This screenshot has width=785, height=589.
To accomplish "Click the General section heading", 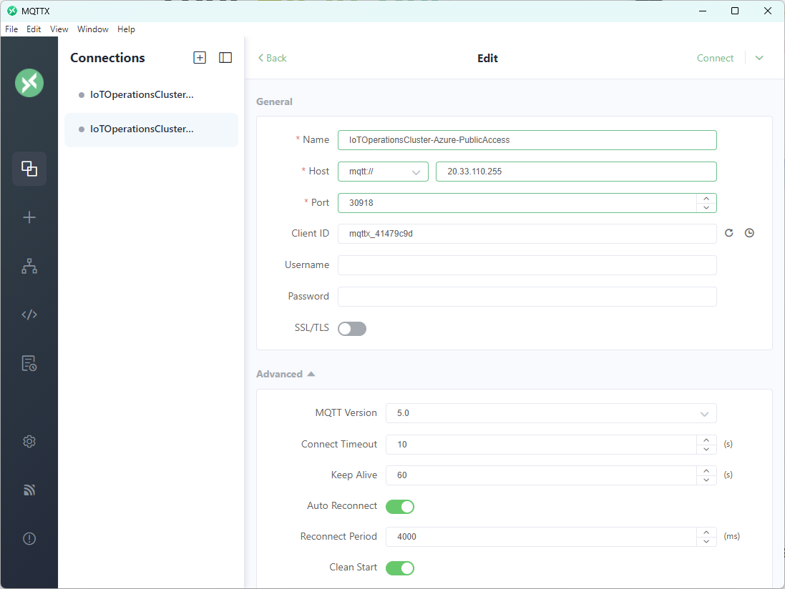I will [274, 102].
